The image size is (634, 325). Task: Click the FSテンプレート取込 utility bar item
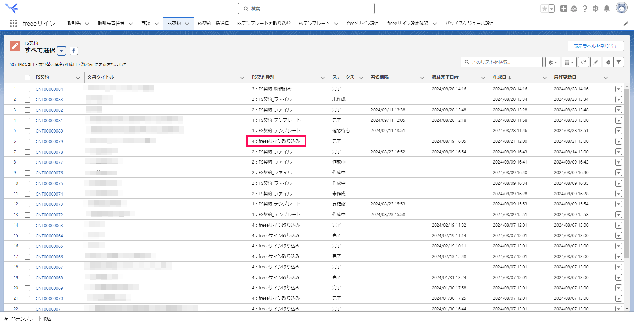coord(28,319)
